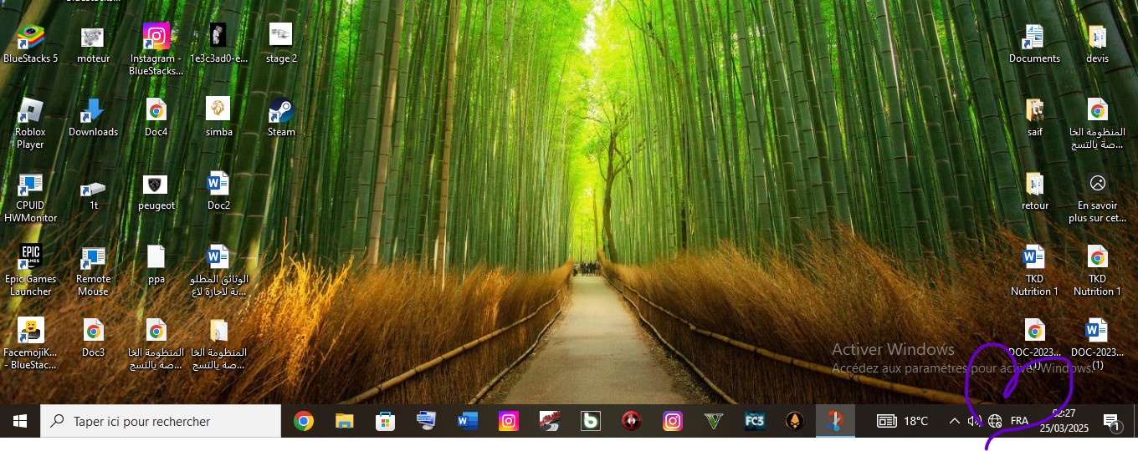Show hidden system tray icons

(954, 421)
